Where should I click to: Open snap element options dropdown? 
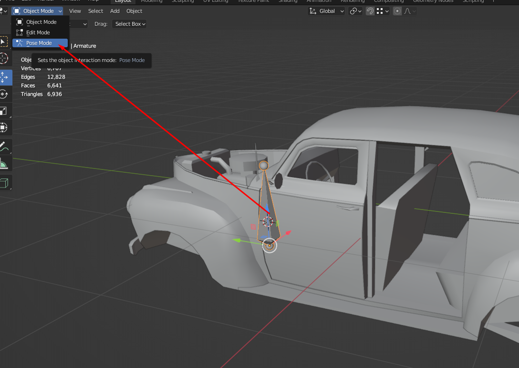click(x=382, y=11)
